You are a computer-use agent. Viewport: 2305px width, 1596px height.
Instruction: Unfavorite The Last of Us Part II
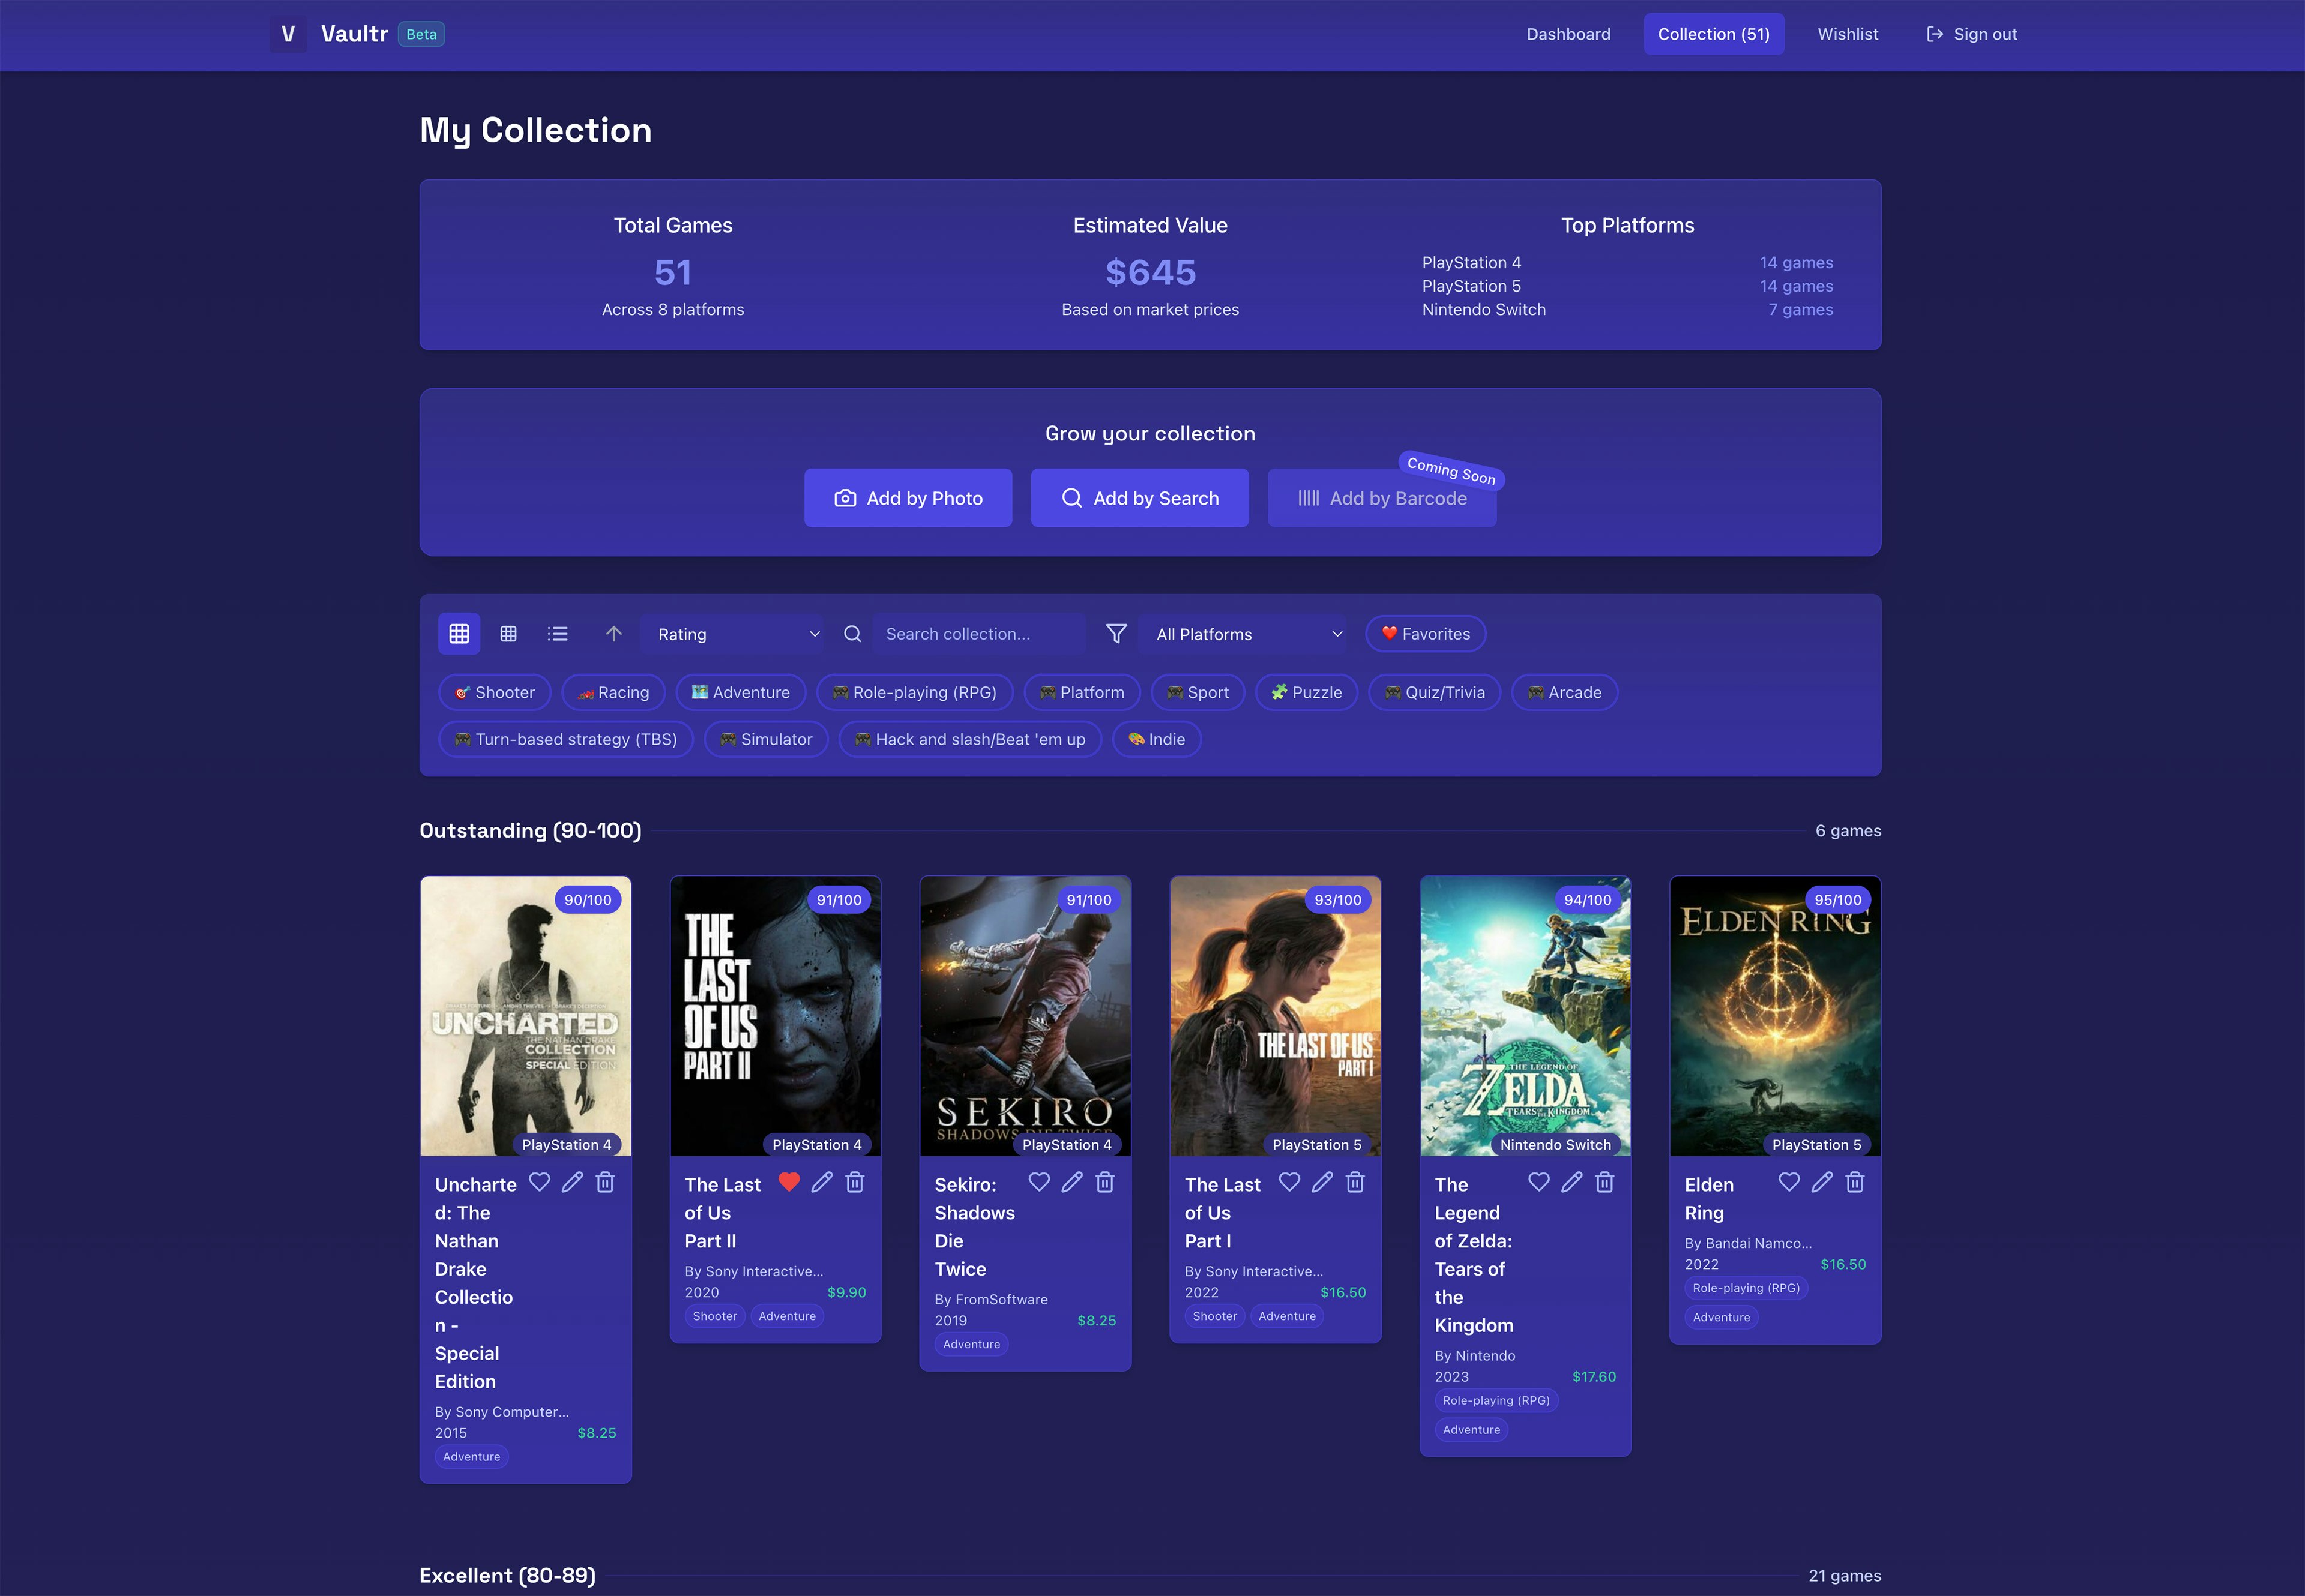(x=788, y=1182)
